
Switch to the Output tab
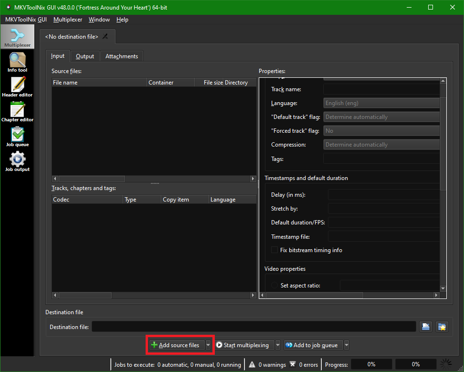85,56
